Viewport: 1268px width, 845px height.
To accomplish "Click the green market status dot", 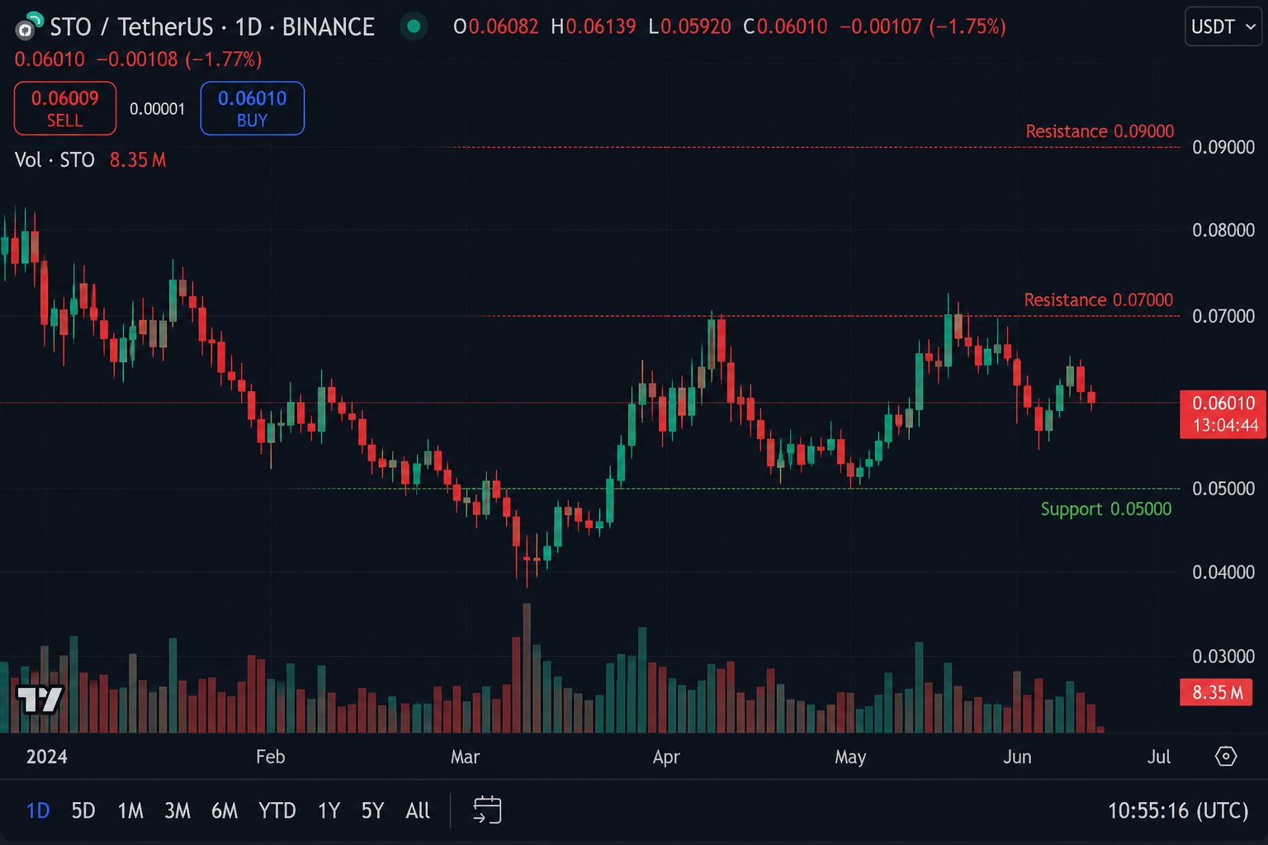I will click(414, 26).
